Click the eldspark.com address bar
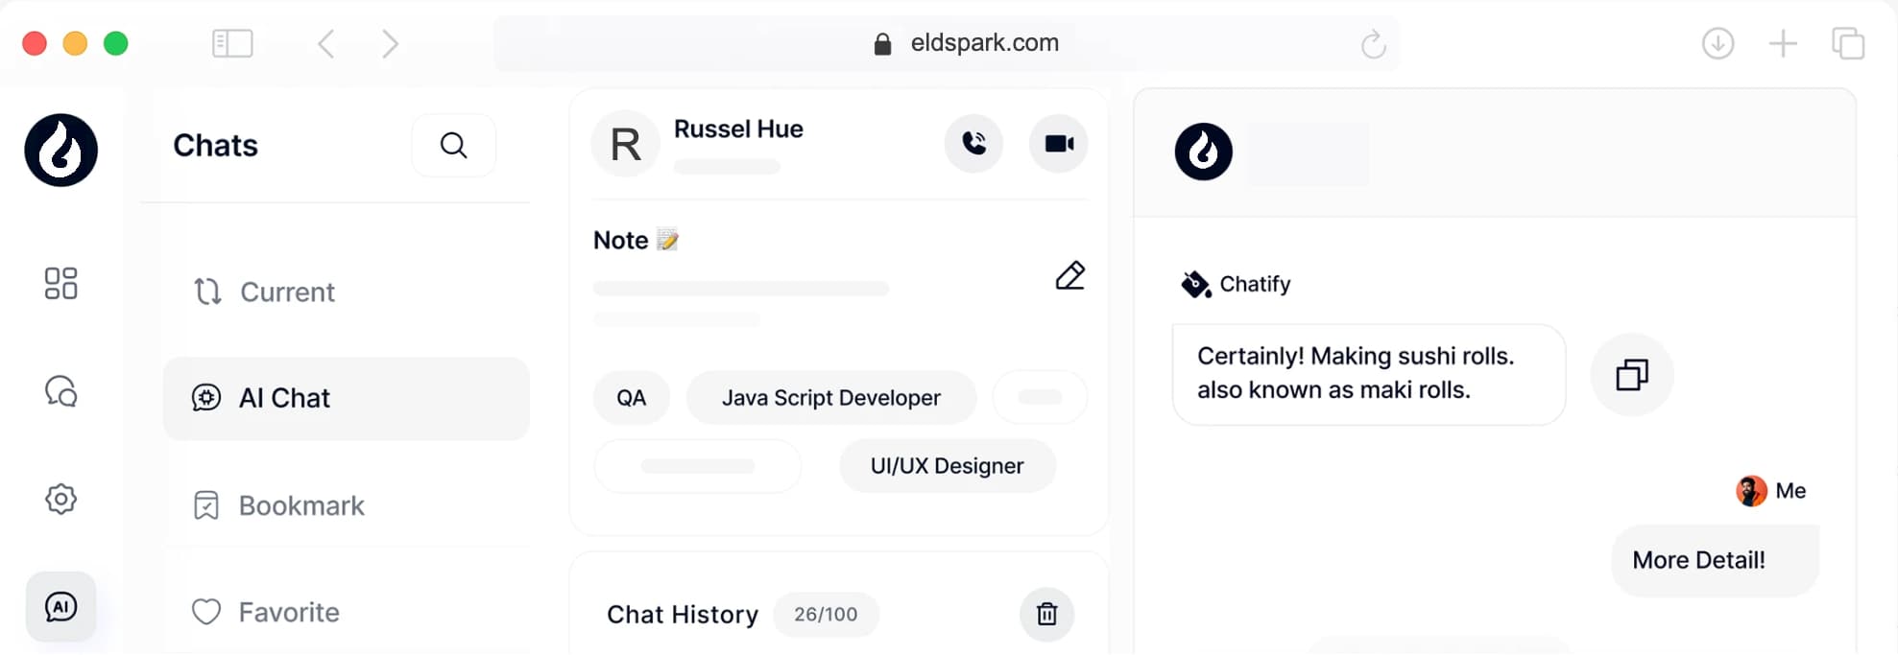Image resolution: width=1898 pixels, height=655 pixels. pos(946,43)
